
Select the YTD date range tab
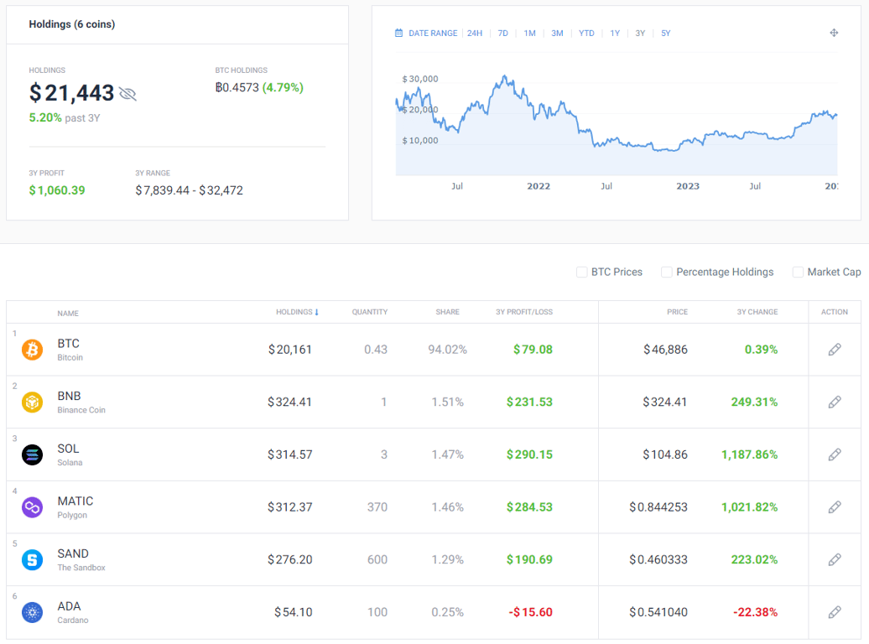[585, 33]
